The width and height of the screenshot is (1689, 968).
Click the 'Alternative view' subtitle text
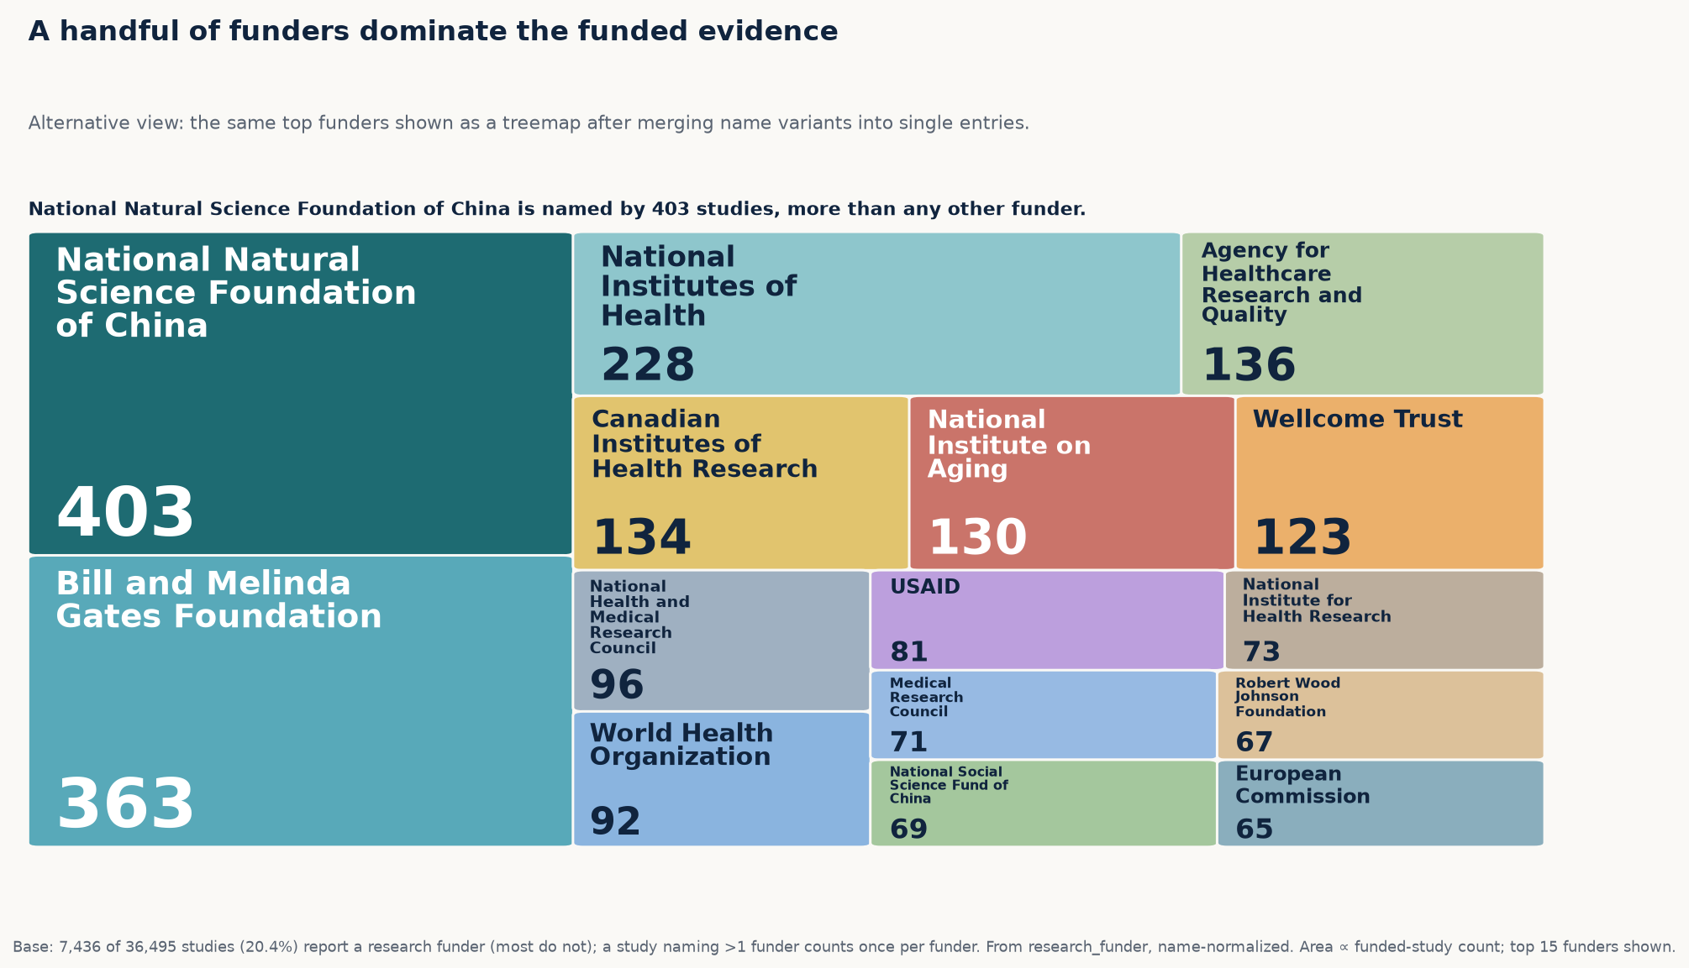[x=529, y=123]
